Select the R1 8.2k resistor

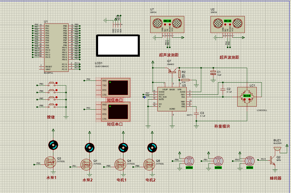pos(185,80)
